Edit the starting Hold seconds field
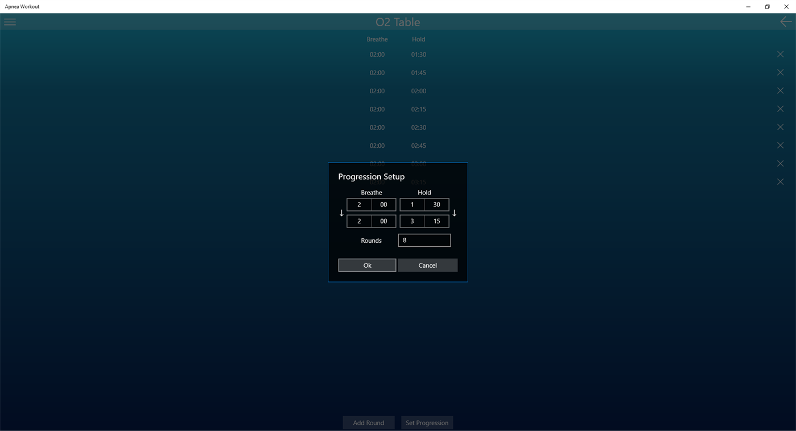The width and height of the screenshot is (796, 431). pos(436,204)
